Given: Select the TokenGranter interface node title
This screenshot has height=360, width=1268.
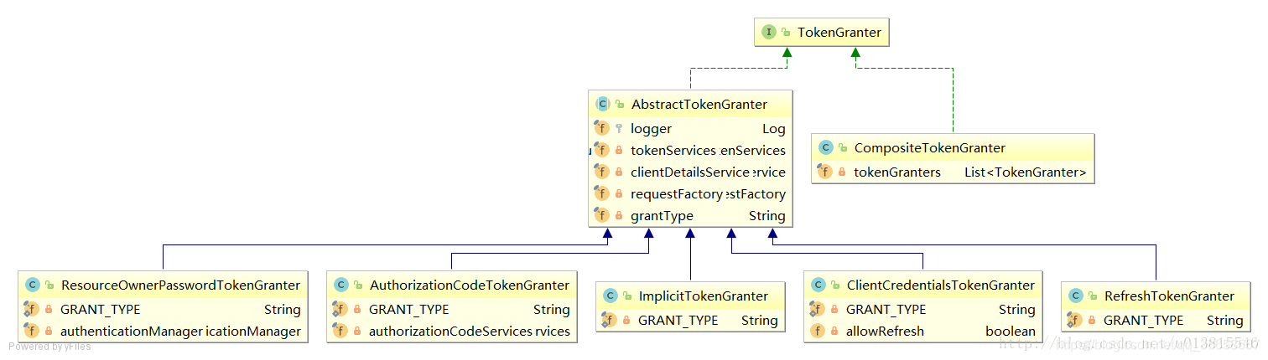Looking at the screenshot, I should 839,33.
